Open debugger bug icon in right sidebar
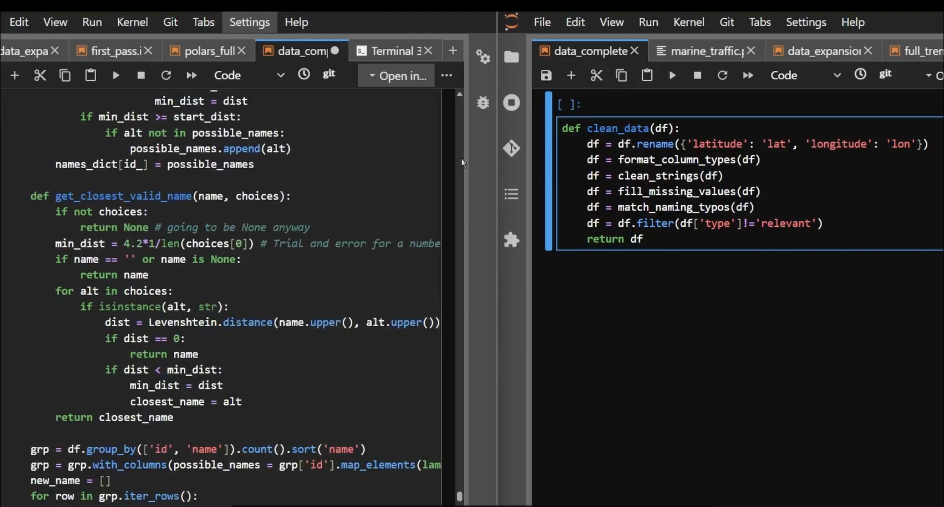This screenshot has height=507, width=944. 483,103
